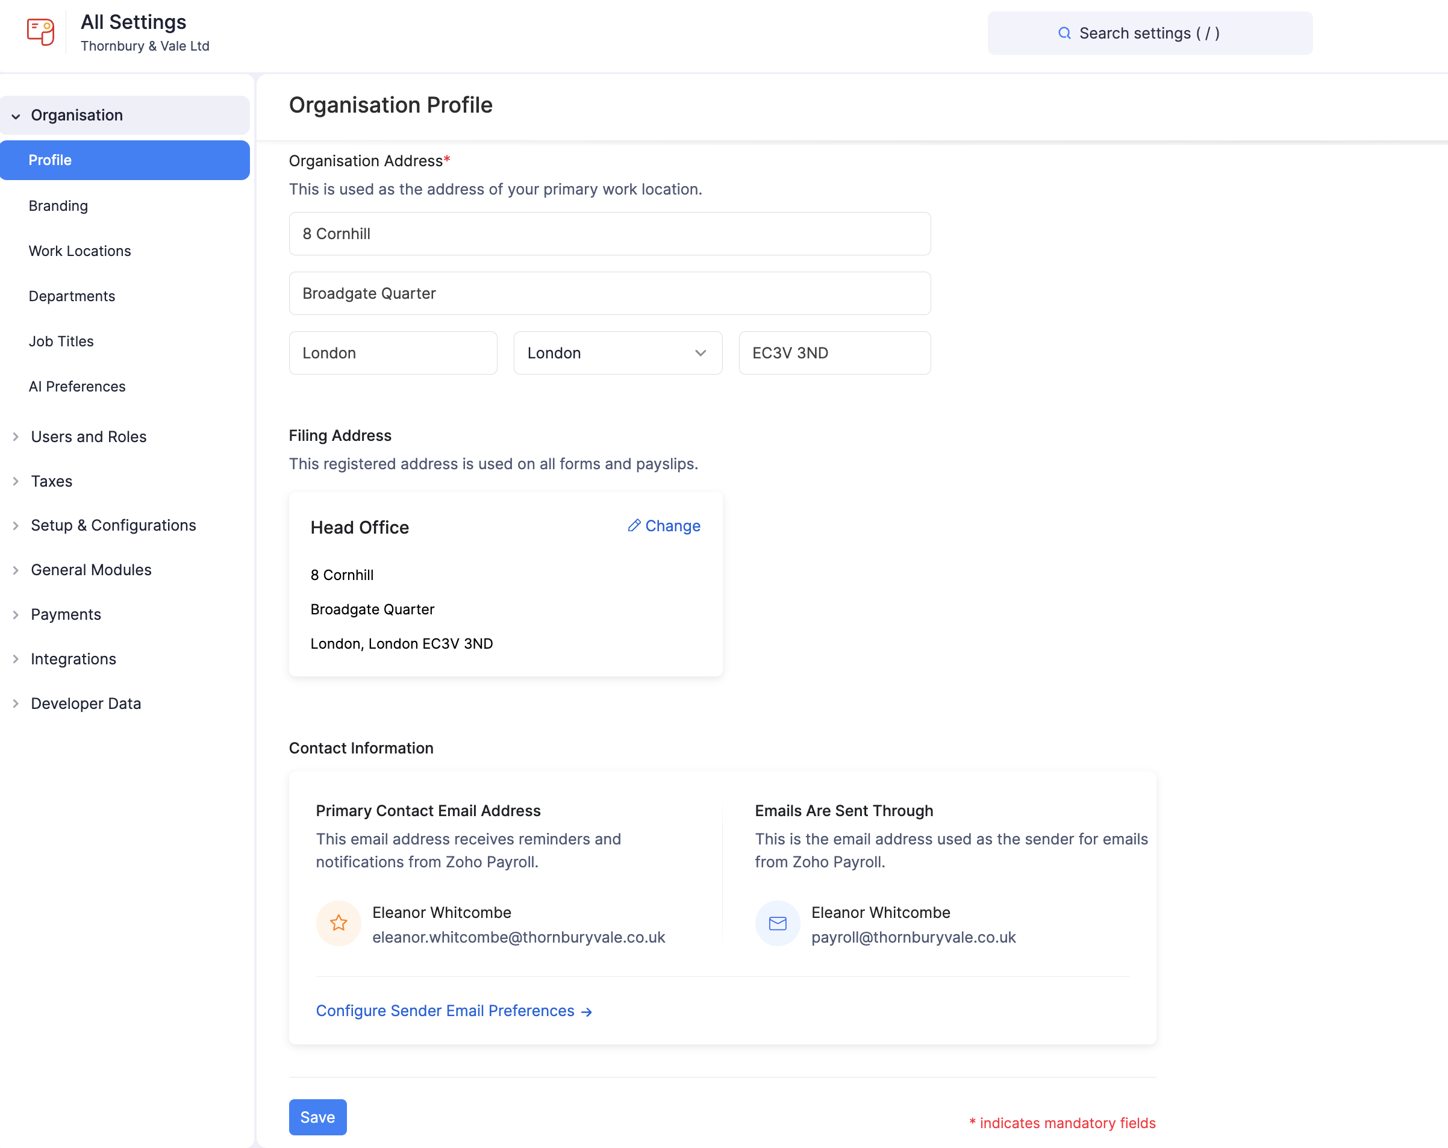Image resolution: width=1448 pixels, height=1148 pixels.
Task: Go to Work Locations
Action: 80,251
